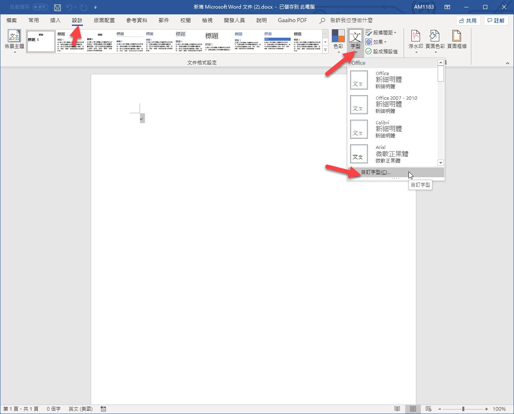Screen dimensions: 514x414
Task: Switch to the 郵件 Mailings tab
Action: coord(164,20)
